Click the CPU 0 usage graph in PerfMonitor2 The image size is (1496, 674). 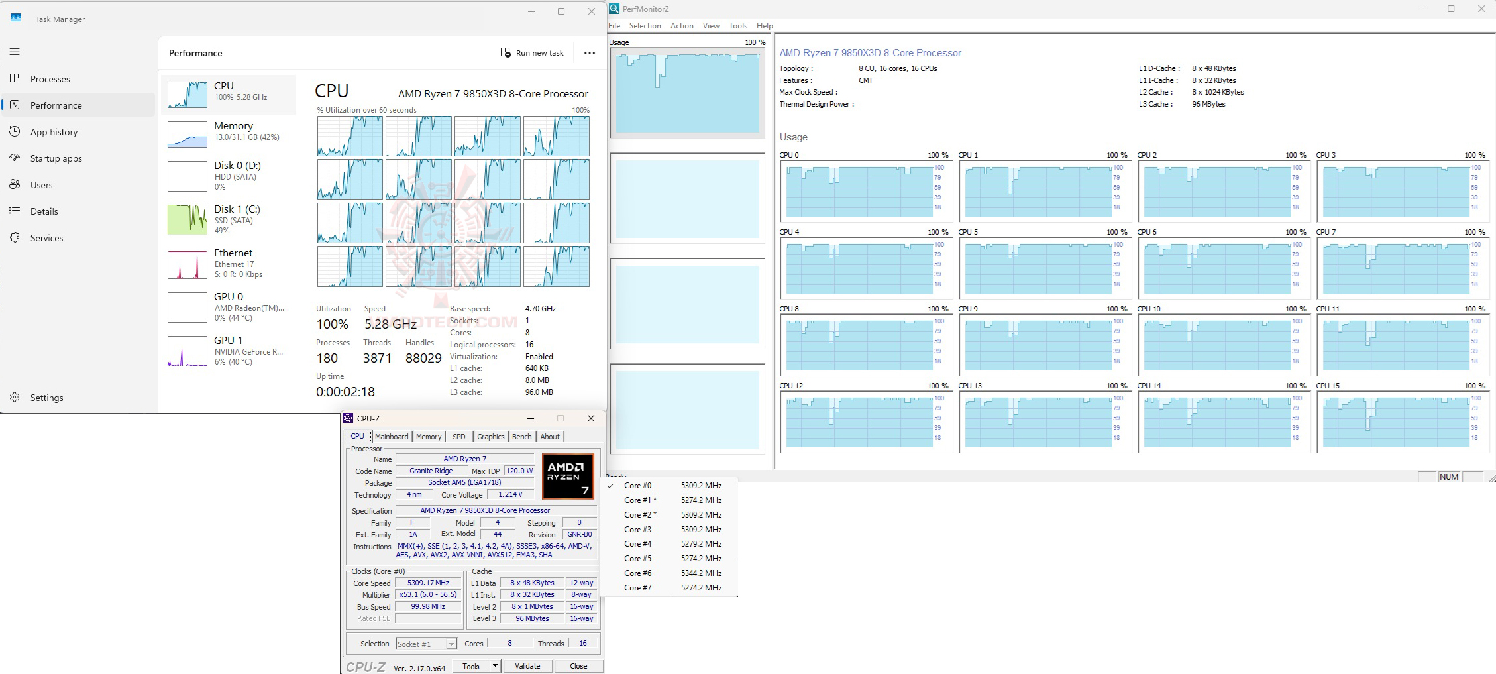pyautogui.click(x=865, y=191)
